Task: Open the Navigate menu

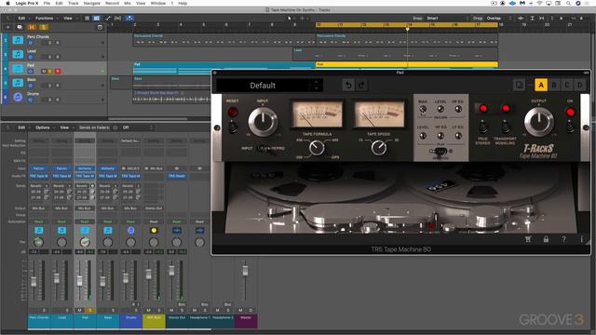Action: [92, 3]
